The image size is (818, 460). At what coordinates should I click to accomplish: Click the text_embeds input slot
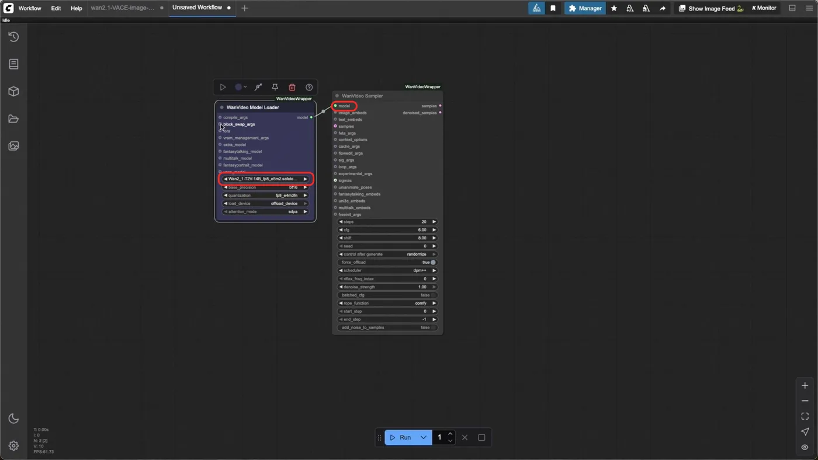coord(335,120)
